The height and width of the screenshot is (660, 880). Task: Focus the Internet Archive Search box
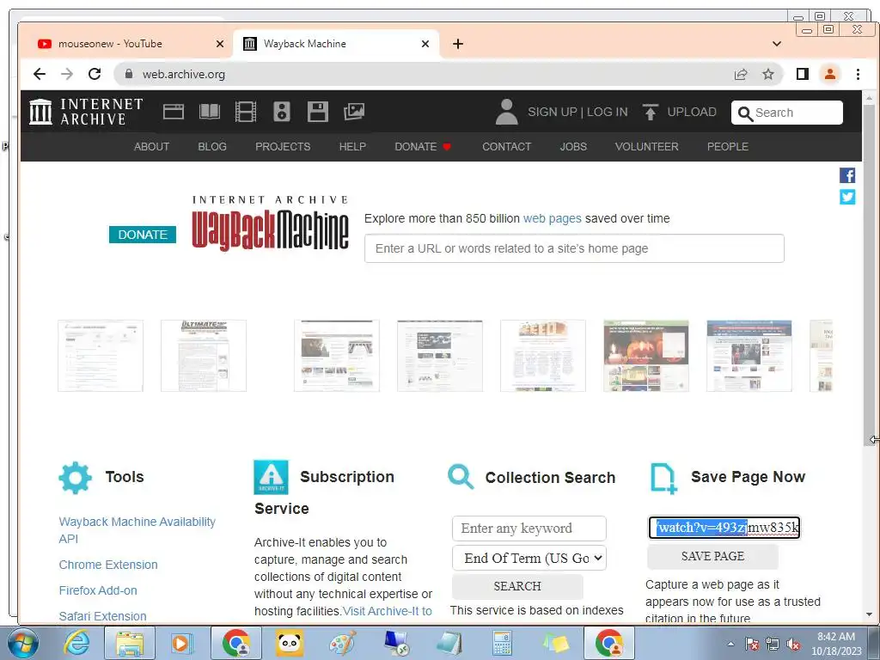click(787, 113)
